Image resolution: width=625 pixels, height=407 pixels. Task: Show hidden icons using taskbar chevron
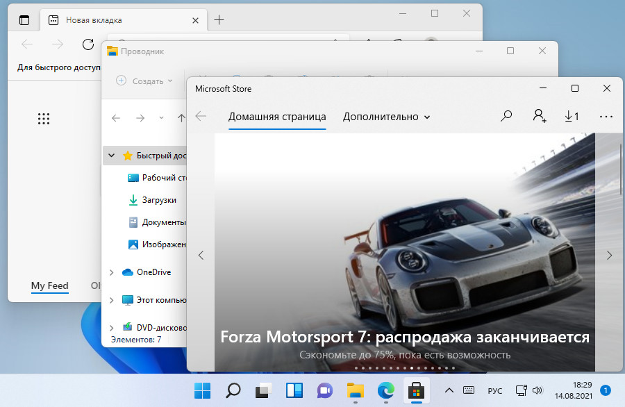[x=449, y=390]
